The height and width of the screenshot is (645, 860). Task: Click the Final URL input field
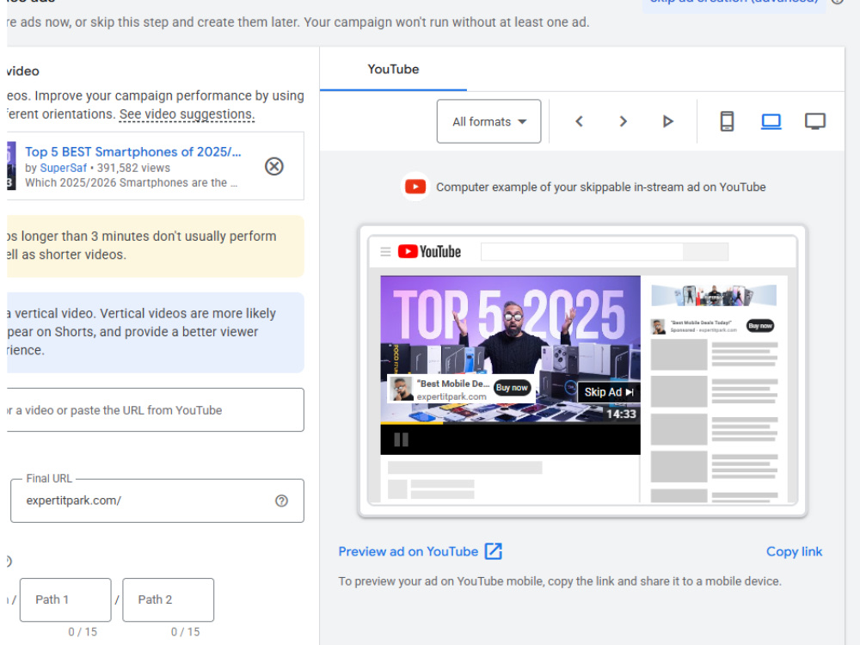pyautogui.click(x=157, y=501)
